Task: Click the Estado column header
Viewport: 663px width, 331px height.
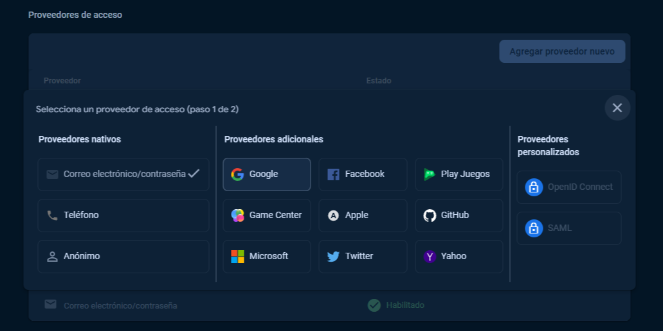Action: point(379,81)
